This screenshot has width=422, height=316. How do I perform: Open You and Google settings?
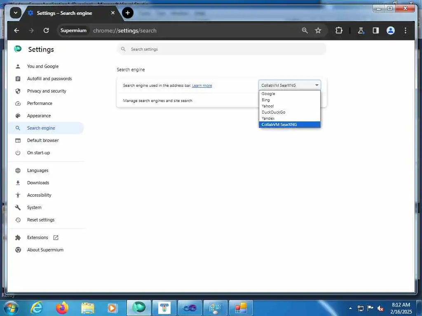click(43, 66)
